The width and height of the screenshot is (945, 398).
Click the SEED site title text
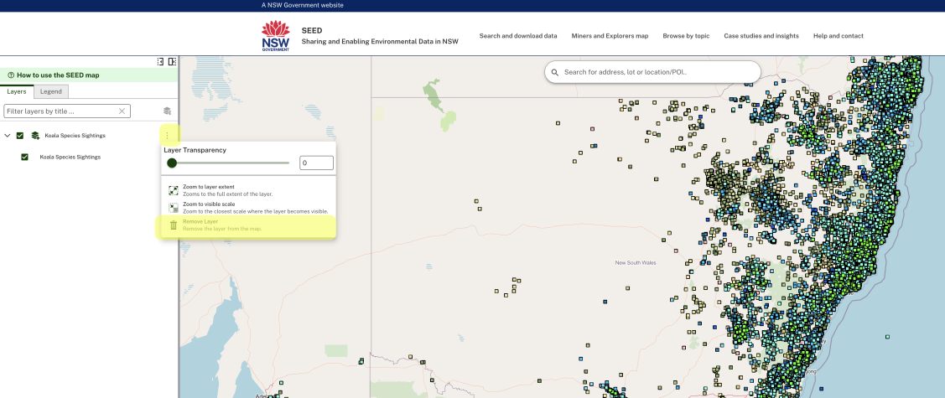[x=312, y=30]
